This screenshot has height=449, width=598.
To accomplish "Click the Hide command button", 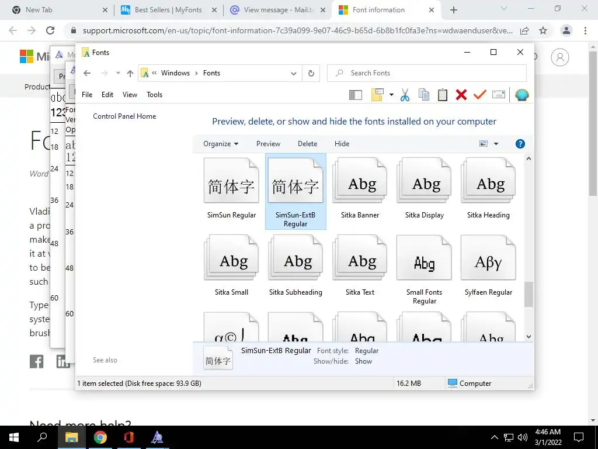I will pyautogui.click(x=342, y=144).
